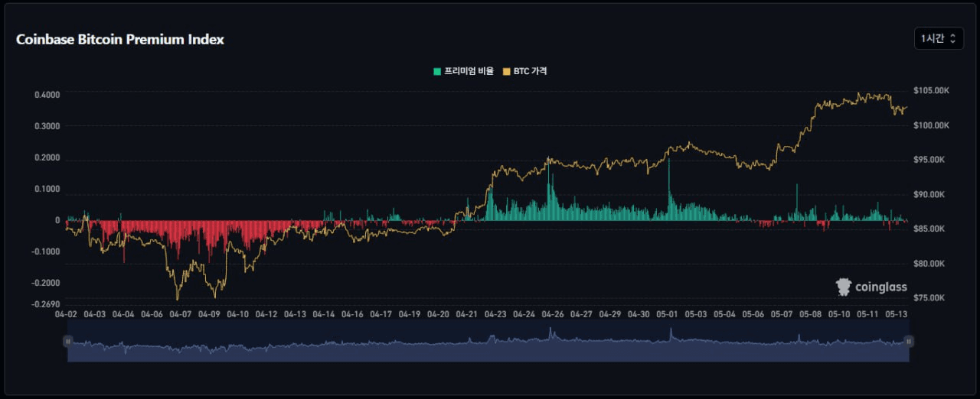The width and height of the screenshot is (980, 399).
Task: Toggle the BTC 가격 legend series
Action: click(524, 71)
